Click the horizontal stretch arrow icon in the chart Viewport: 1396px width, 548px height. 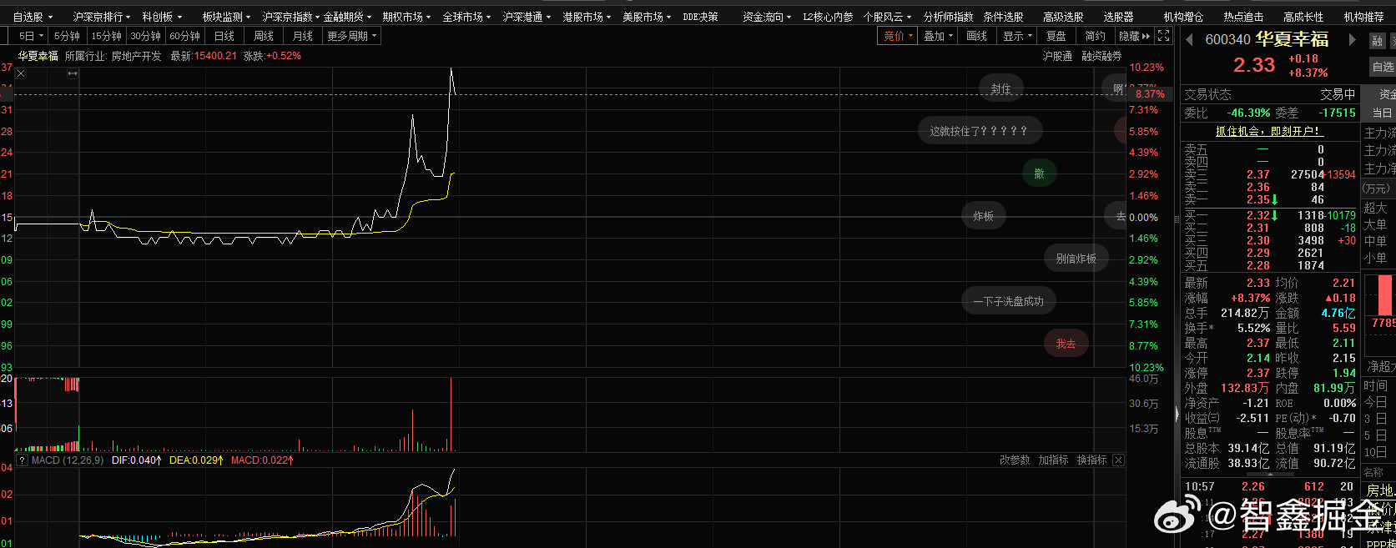[73, 73]
